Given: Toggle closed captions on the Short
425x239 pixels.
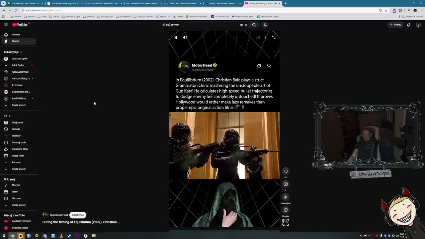Looking at the screenshot, I should 258,38.
